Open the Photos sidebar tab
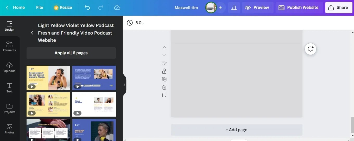354x141 pixels. point(9,129)
